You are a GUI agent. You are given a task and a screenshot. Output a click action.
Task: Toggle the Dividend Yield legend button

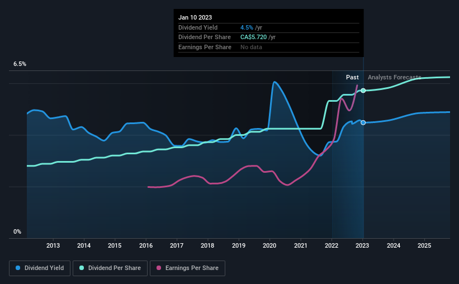coord(40,268)
